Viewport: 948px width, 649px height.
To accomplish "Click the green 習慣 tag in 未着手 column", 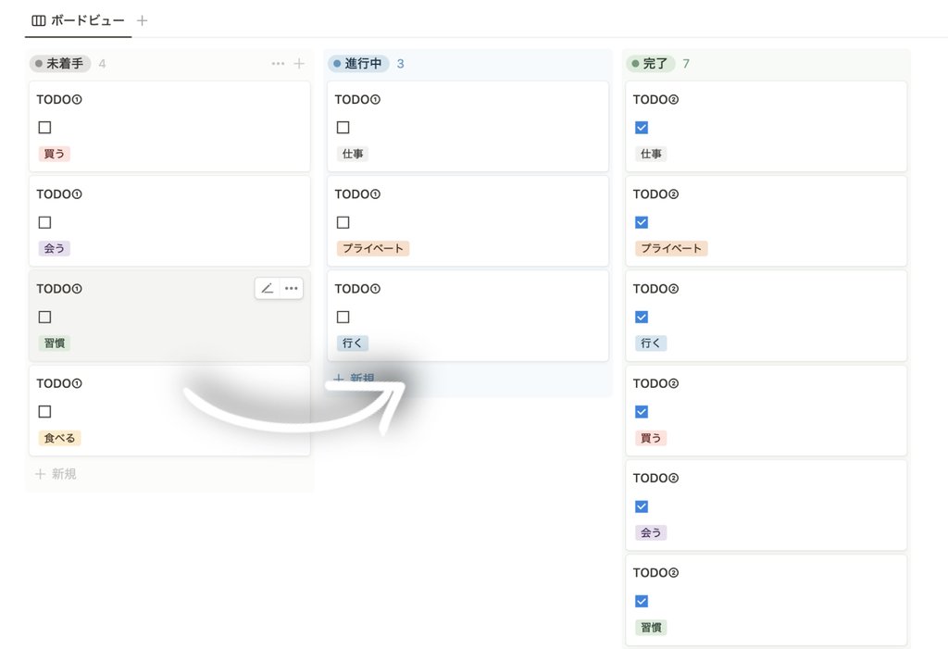I will coord(55,343).
